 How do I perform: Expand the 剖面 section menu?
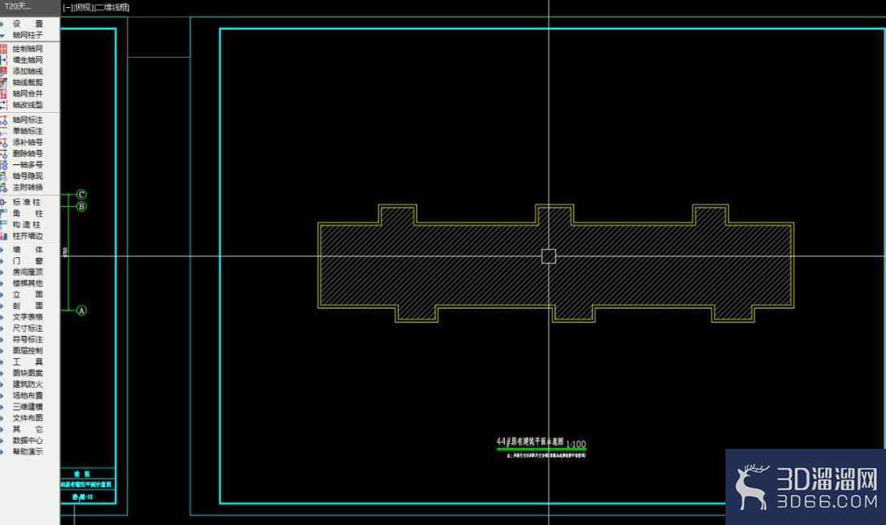[27, 306]
